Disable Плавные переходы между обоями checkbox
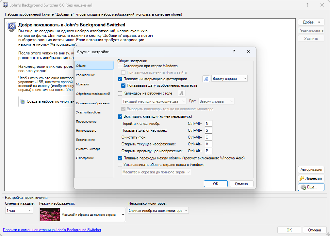The height and width of the screenshot is (236, 330). pyautogui.click(x=120, y=158)
